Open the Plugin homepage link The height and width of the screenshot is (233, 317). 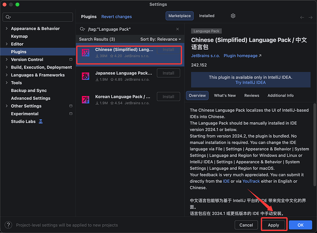[242, 55]
